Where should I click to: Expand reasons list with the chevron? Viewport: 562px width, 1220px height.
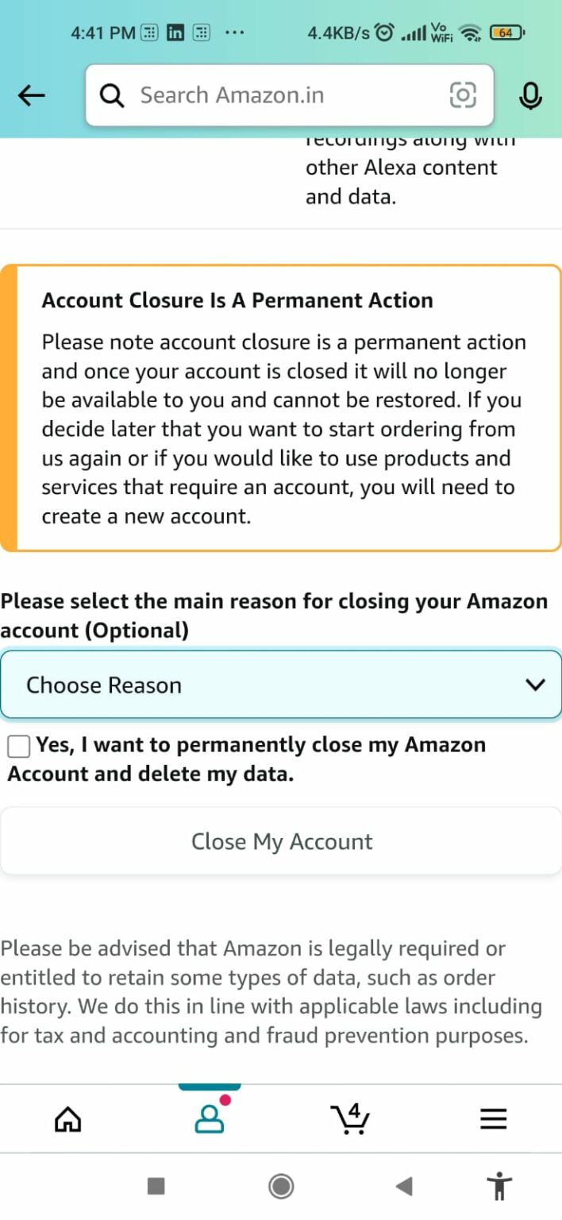coord(536,684)
